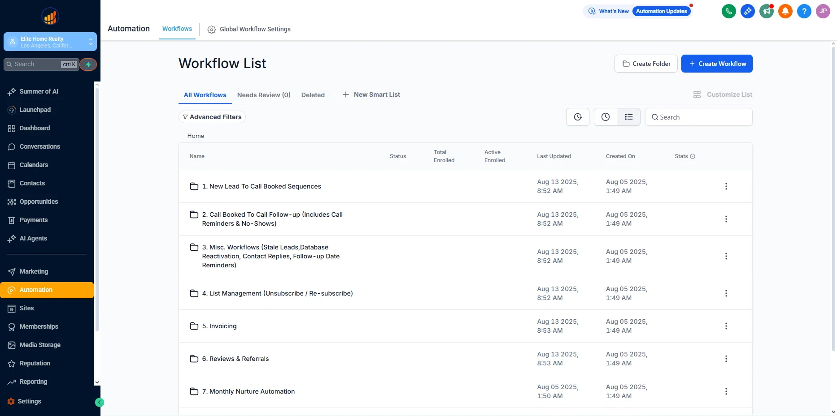The width and height of the screenshot is (837, 416).
Task: Click the blue AI sparkle icon in header
Action: (747, 11)
